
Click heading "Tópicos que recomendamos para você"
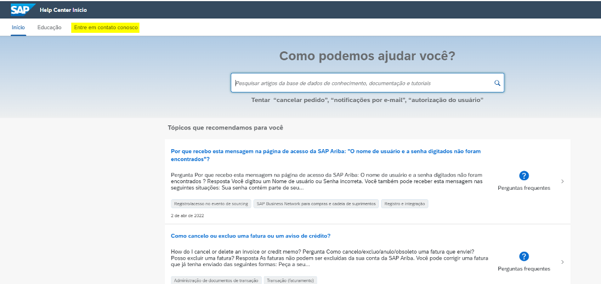[x=225, y=128]
